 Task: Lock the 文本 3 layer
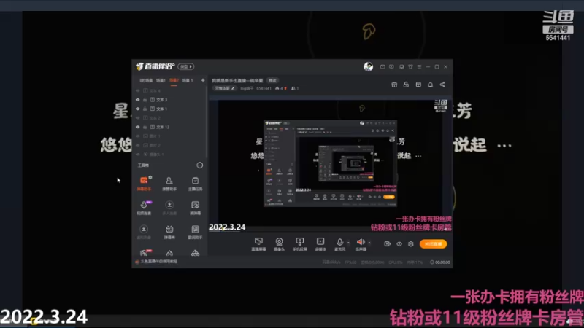pyautogui.click(x=145, y=100)
